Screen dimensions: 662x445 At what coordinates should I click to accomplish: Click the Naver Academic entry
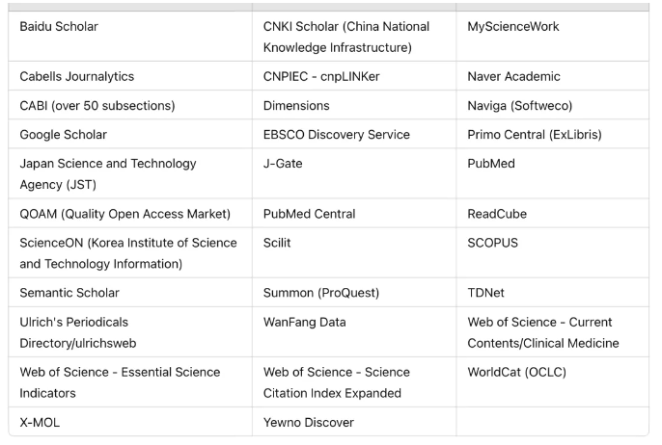tap(513, 76)
